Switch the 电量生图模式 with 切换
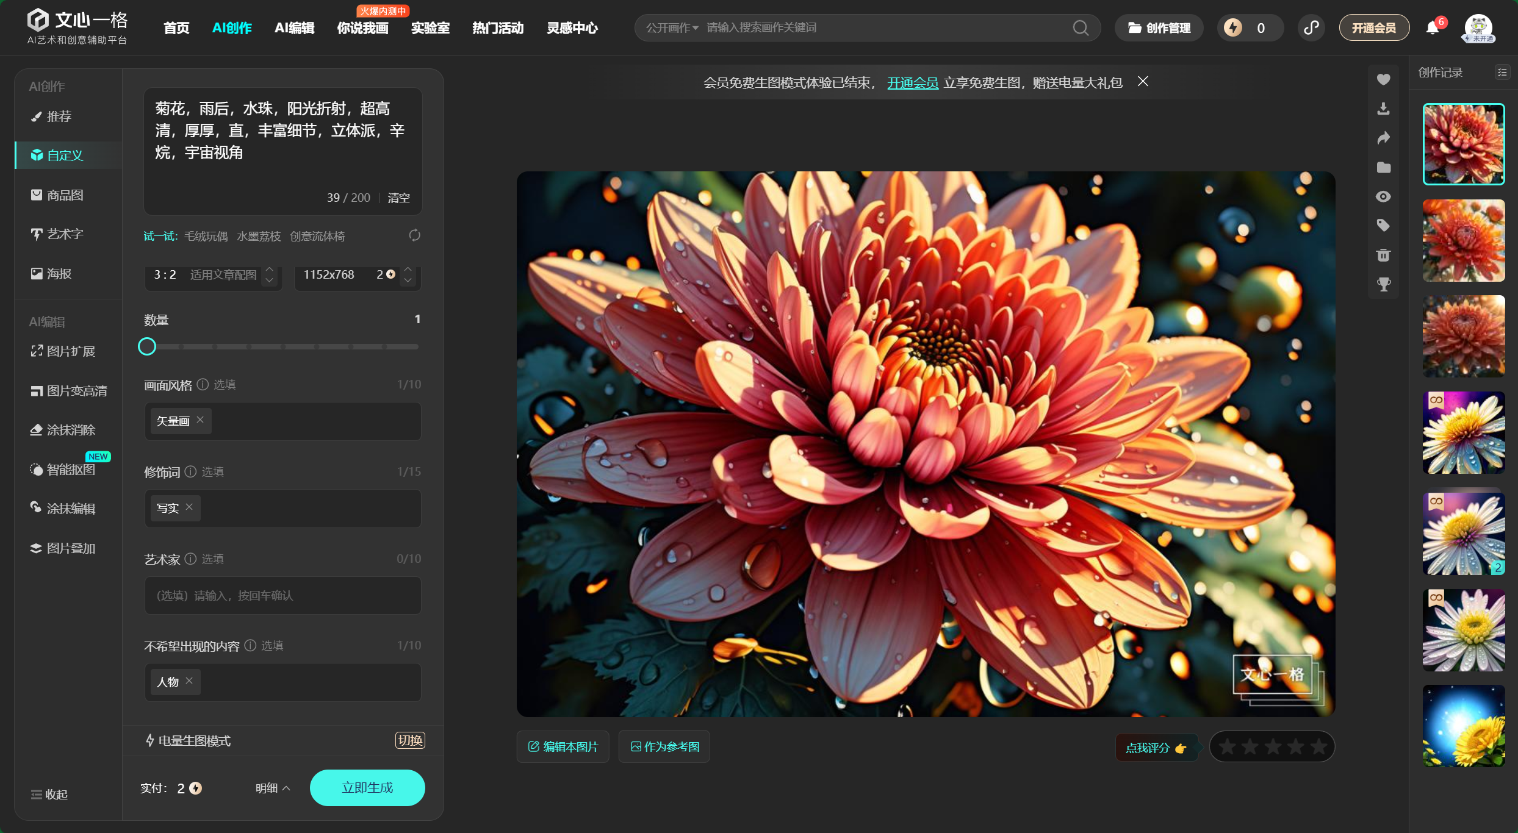 point(410,740)
